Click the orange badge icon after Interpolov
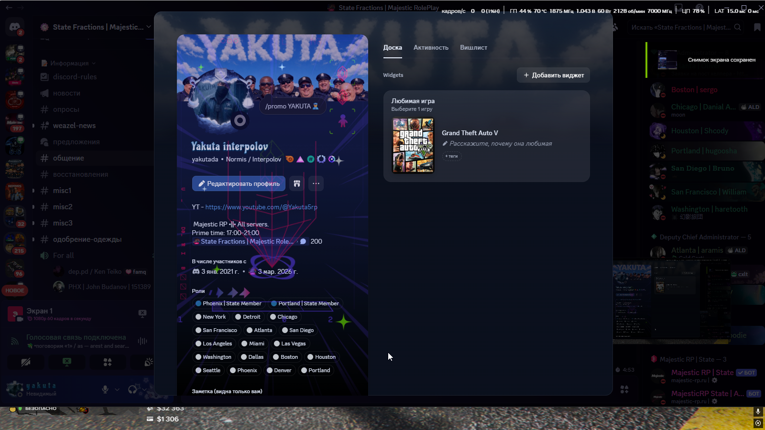The height and width of the screenshot is (430, 765). 290,159
